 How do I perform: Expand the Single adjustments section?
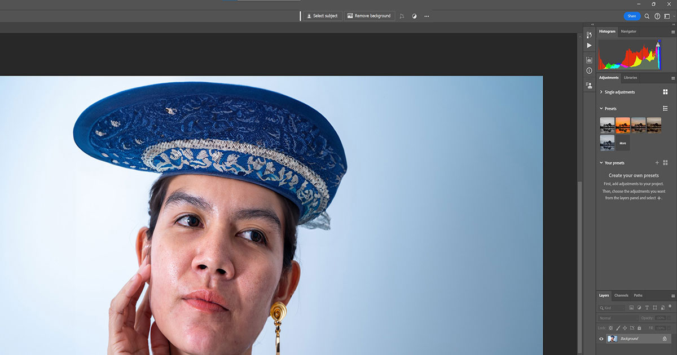click(601, 91)
